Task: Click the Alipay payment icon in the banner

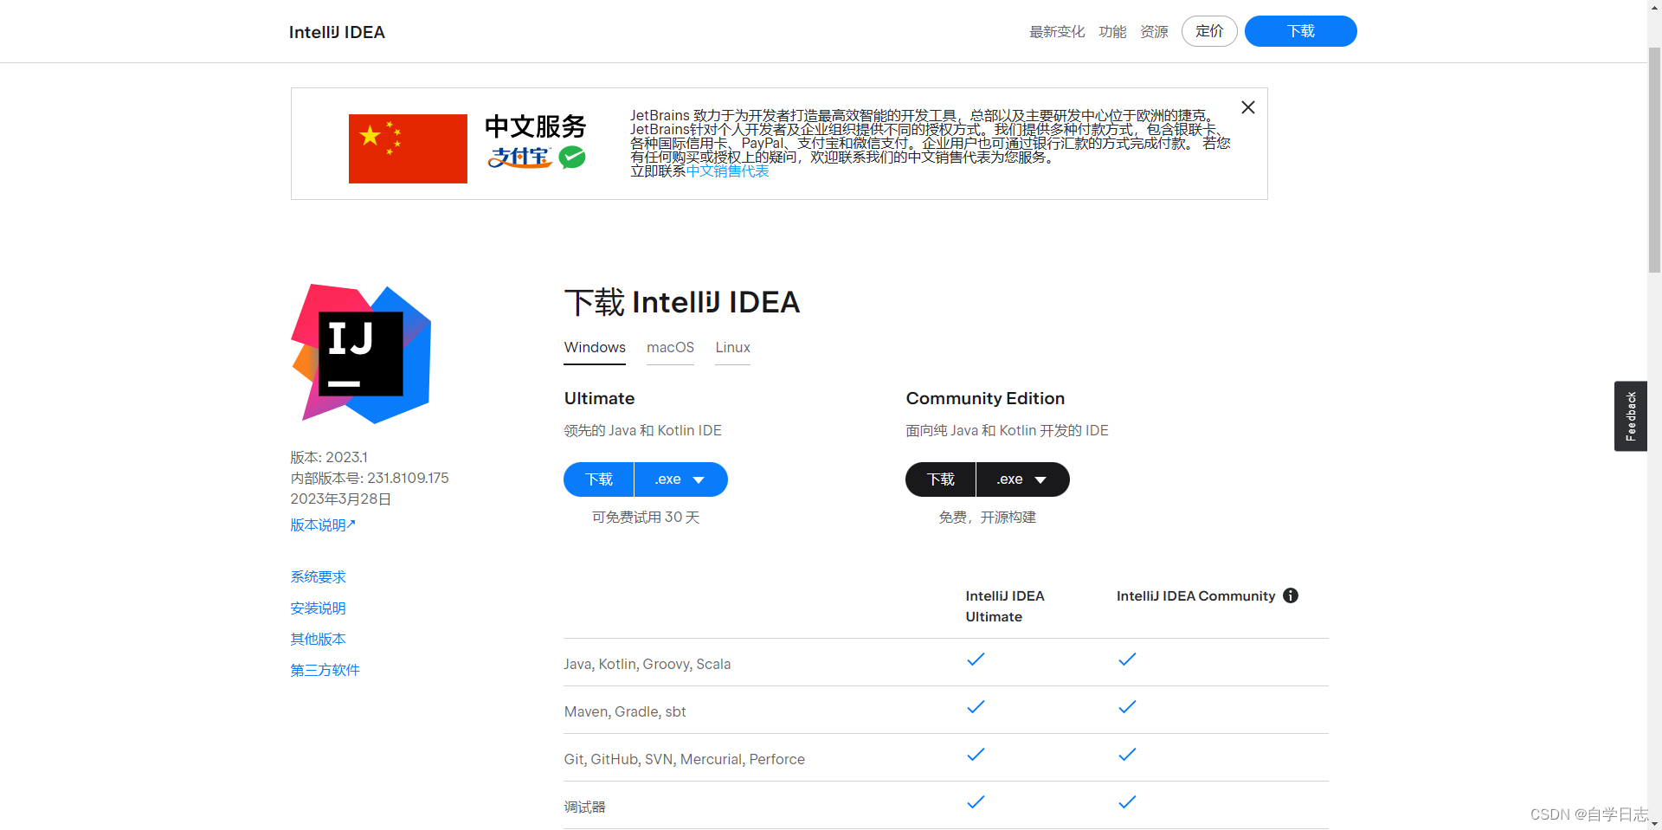Action: (x=519, y=159)
